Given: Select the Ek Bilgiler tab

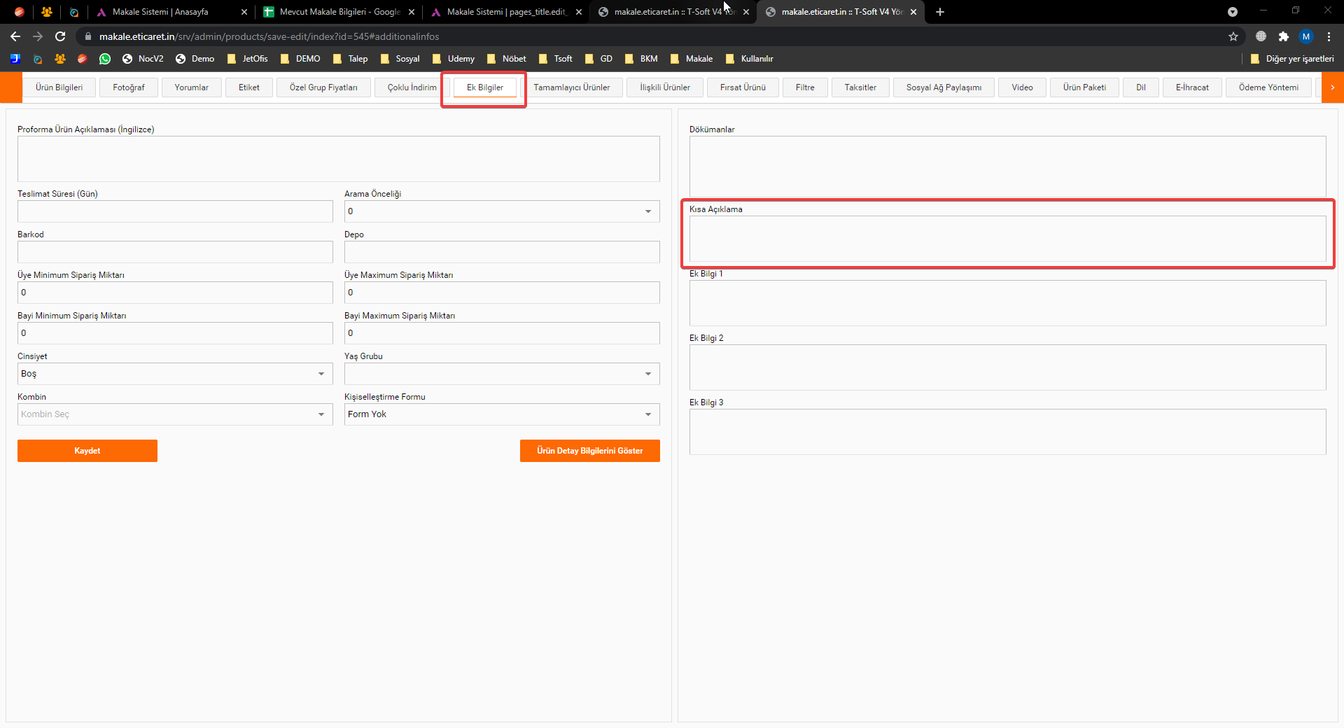Looking at the screenshot, I should pos(485,87).
